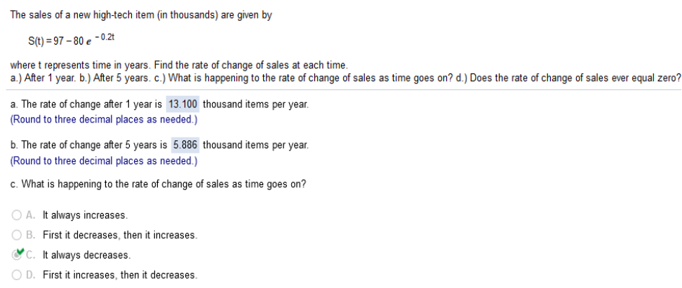Click the 5.886 answer field
The image size is (682, 288).
tap(185, 145)
